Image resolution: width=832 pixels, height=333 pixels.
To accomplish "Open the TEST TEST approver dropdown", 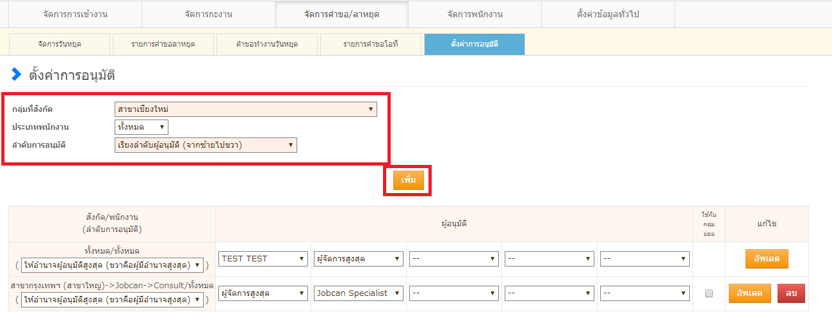I will [x=263, y=259].
